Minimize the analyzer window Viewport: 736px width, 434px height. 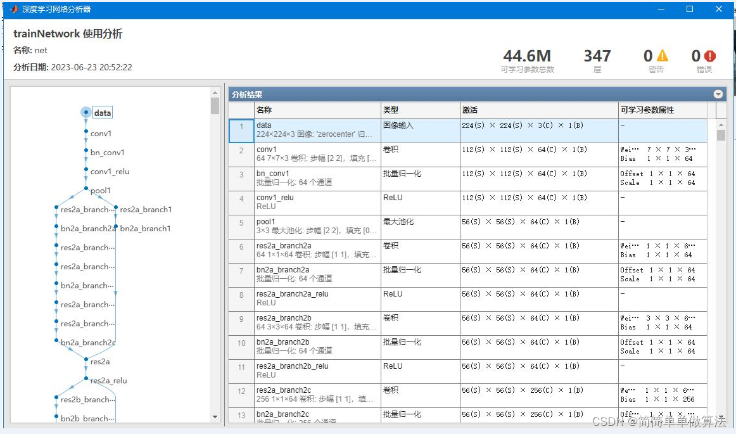661,9
